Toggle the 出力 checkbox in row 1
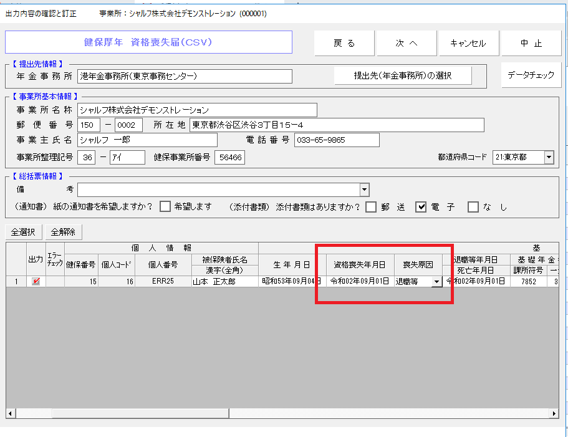 click(x=36, y=282)
